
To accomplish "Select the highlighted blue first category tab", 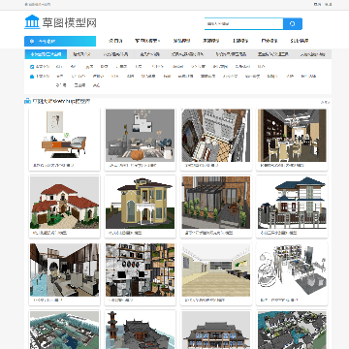I will 46,54.
